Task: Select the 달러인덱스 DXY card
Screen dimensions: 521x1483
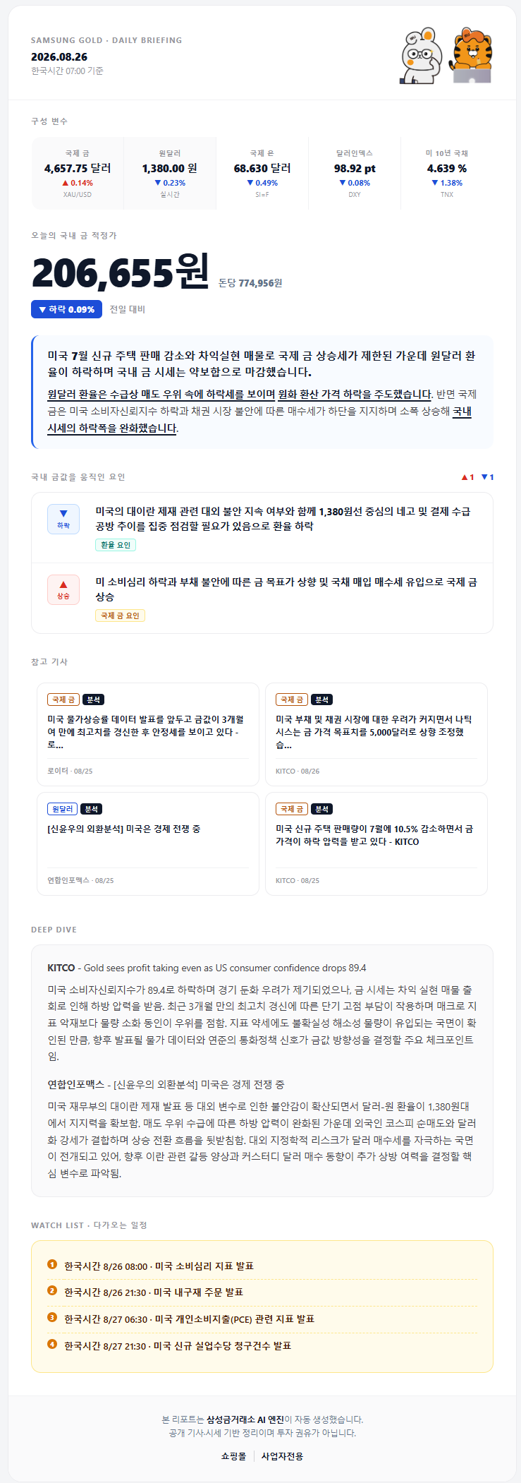Action: click(x=355, y=174)
